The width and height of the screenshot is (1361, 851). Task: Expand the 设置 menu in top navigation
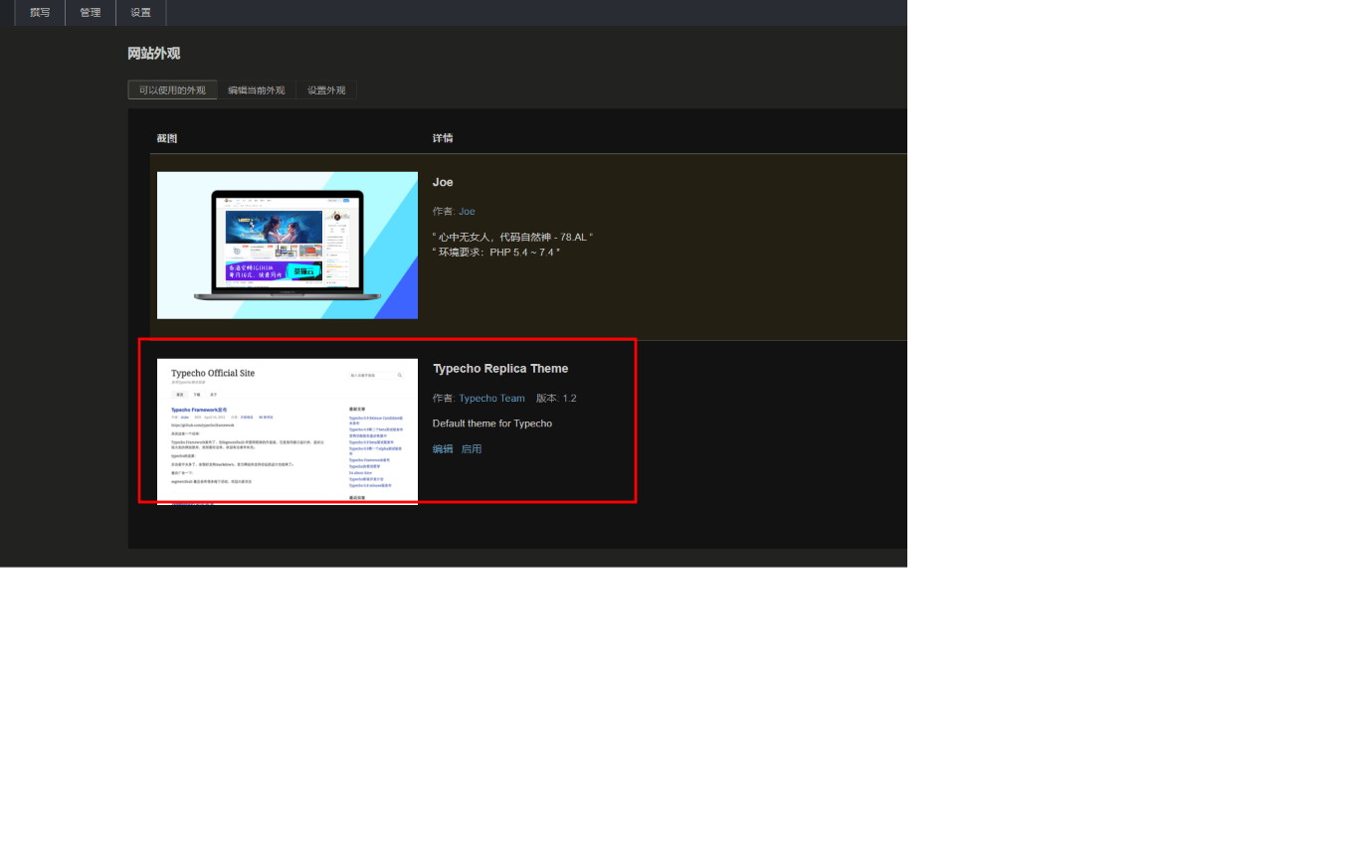coord(141,13)
